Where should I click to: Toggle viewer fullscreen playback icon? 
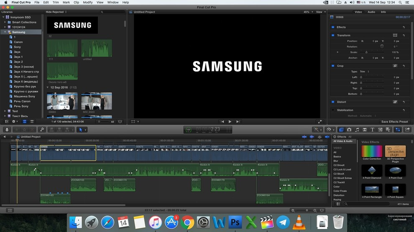[x=320, y=121]
